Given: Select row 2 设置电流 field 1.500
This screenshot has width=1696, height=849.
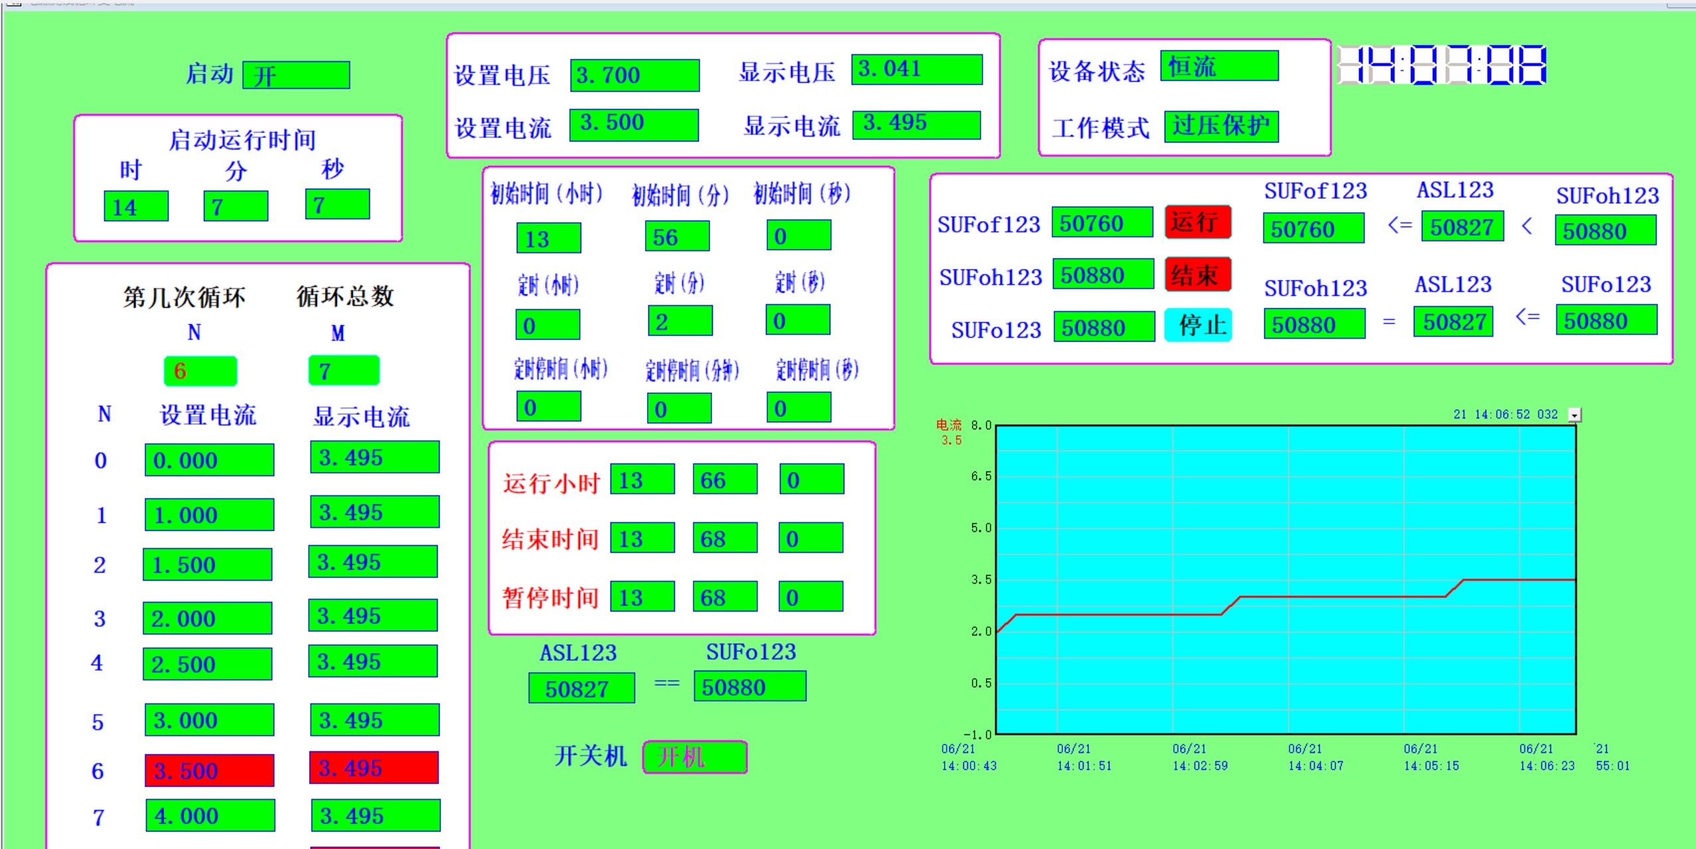Looking at the screenshot, I should [207, 564].
